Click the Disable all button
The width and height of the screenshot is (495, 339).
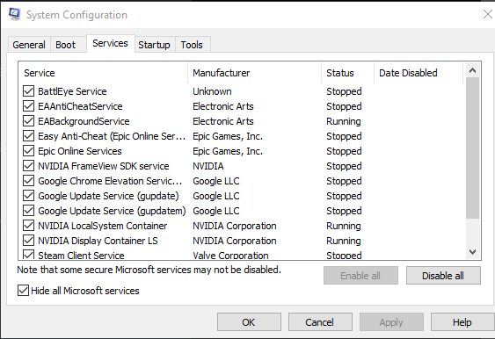[443, 276]
